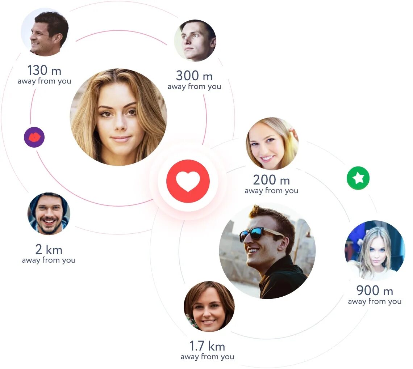Open profile of man wearing sunglasses
Viewport: 413px width, 369px height.
point(267,251)
